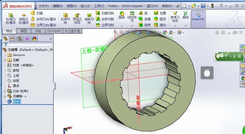Viewport: 245px width, 134px height.
Task: Select the Sweep (扫描) feature
Action: point(37,13)
